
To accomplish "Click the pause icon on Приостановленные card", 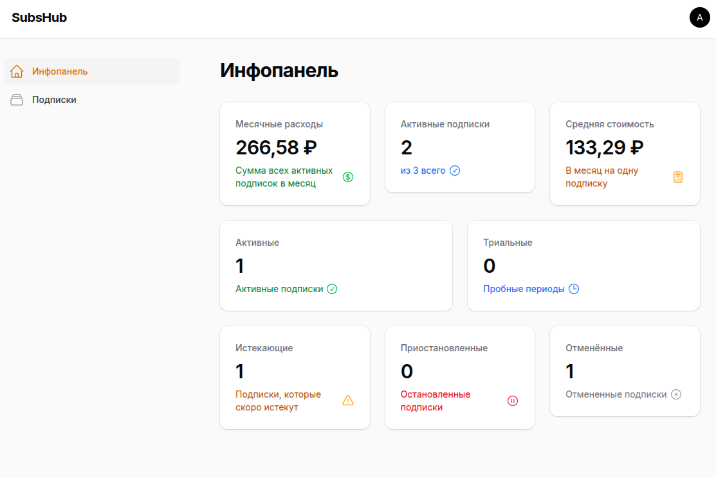I will tap(512, 400).
